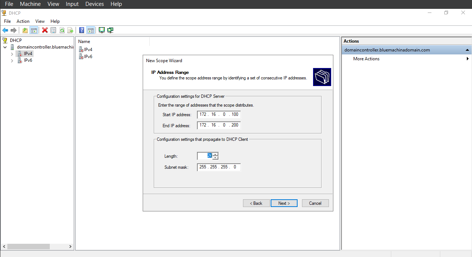472x257 pixels.
Task: Click the red X Delete toolbar icon
Action: click(x=45, y=30)
